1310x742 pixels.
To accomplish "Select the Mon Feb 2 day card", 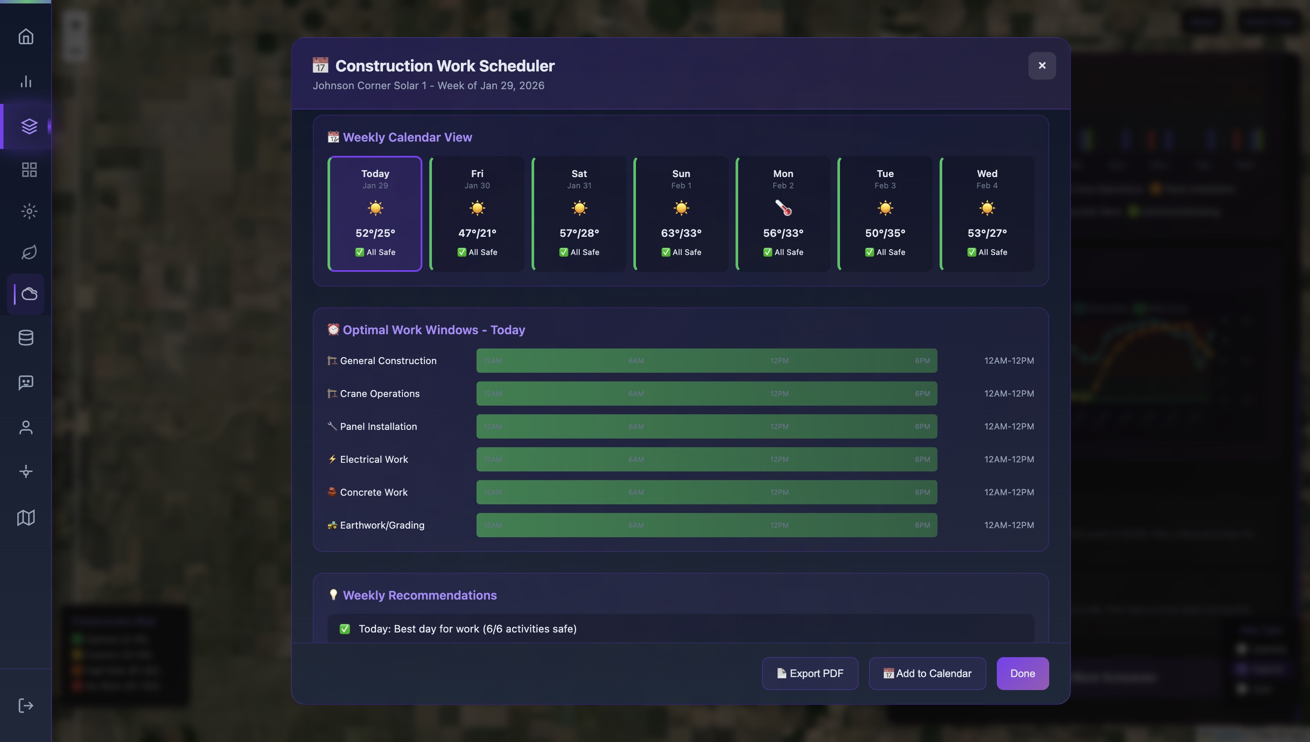I will coord(783,213).
